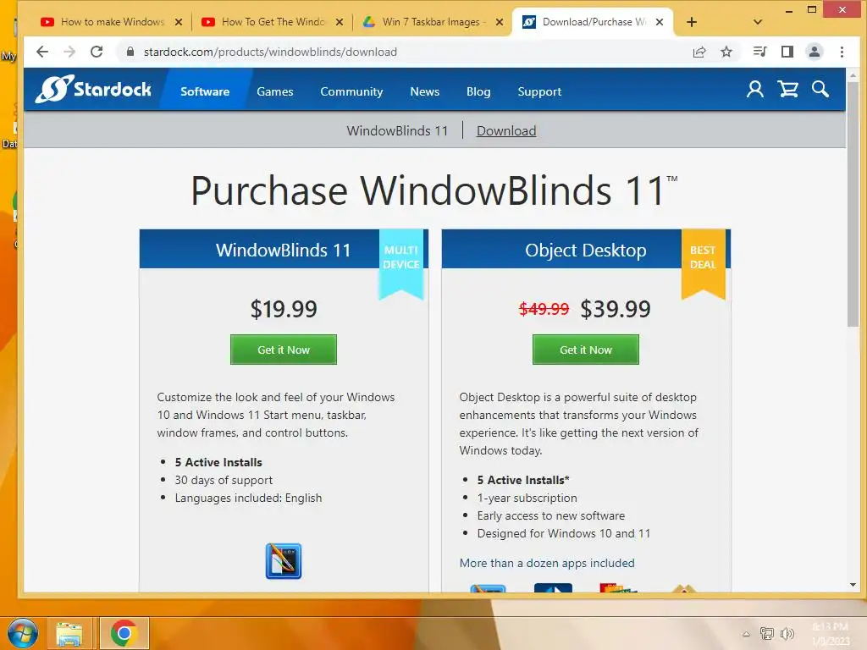Screen dimensions: 867x650
Task: Open the Blog menu item
Action: [x=478, y=91]
